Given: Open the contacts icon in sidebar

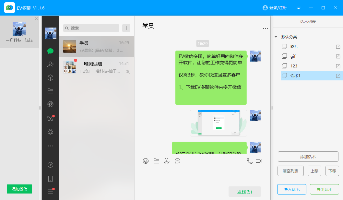Looking at the screenshot, I should pyautogui.click(x=50, y=65).
